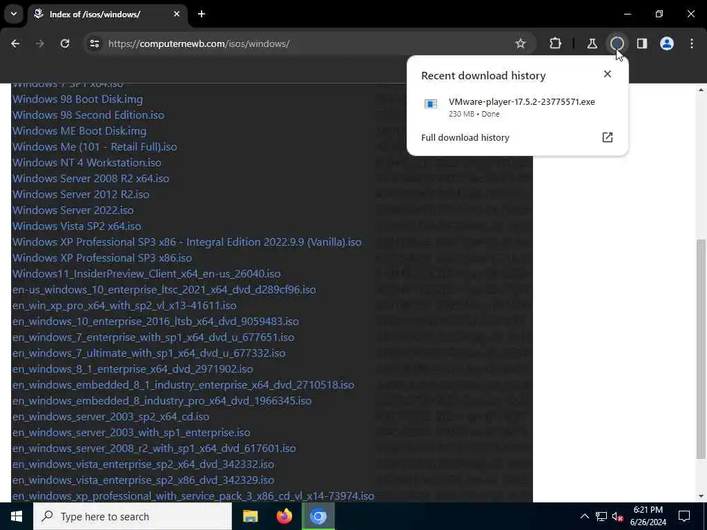Download Windows 98 Boot Disk.img
Screen dimensions: 707x530
pos(77,99)
